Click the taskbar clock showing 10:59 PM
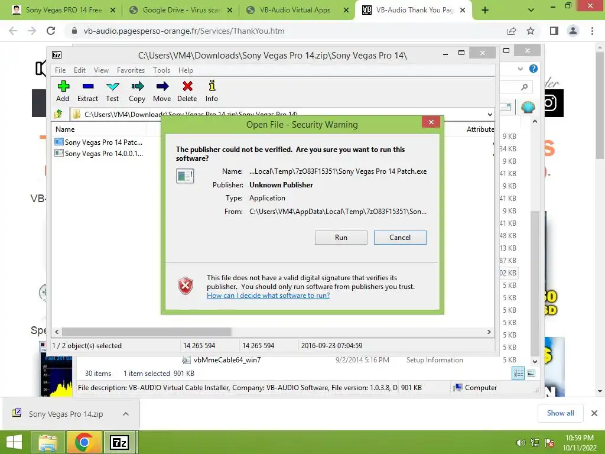The height and width of the screenshot is (454, 605). click(580, 443)
